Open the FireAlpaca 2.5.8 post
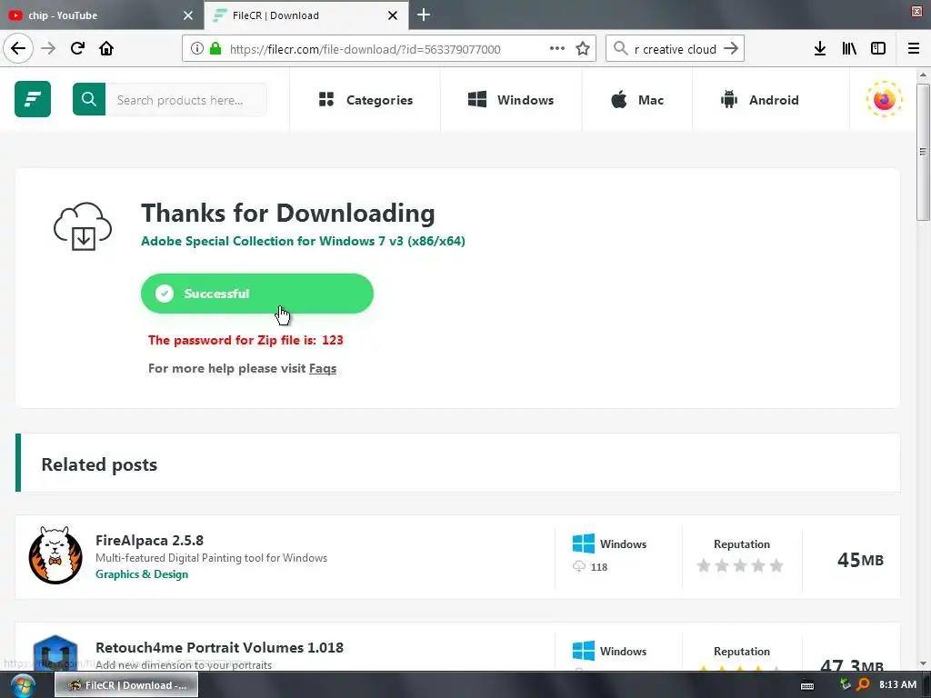Image resolution: width=931 pixels, height=698 pixels. point(150,540)
